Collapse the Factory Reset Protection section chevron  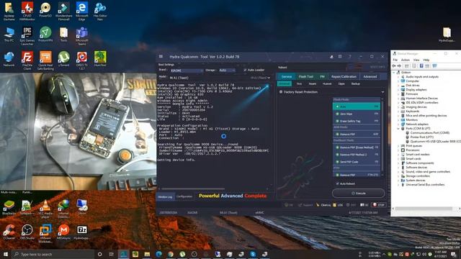382,92
